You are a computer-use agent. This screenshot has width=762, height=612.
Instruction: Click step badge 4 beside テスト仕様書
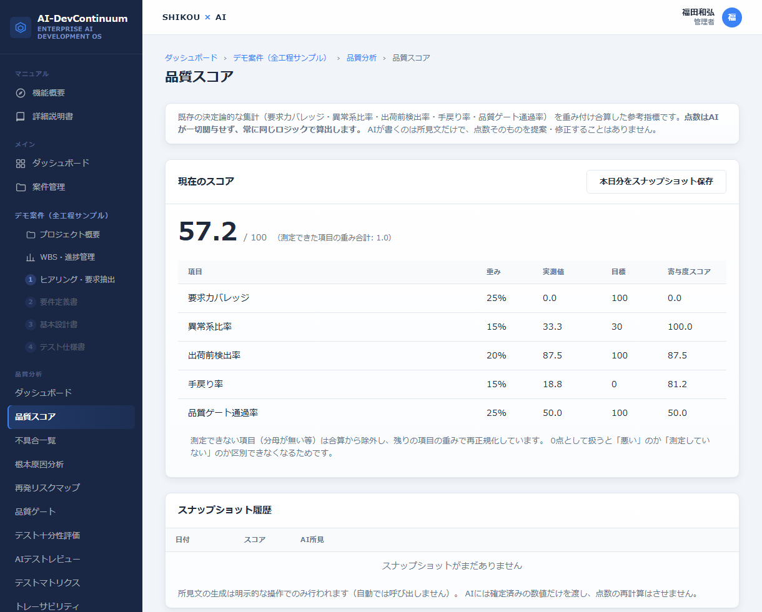[30, 347]
